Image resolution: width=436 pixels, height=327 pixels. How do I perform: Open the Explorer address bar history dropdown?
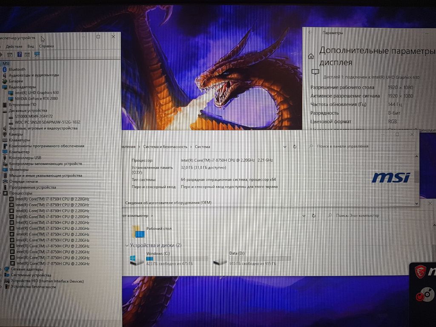click(304, 216)
